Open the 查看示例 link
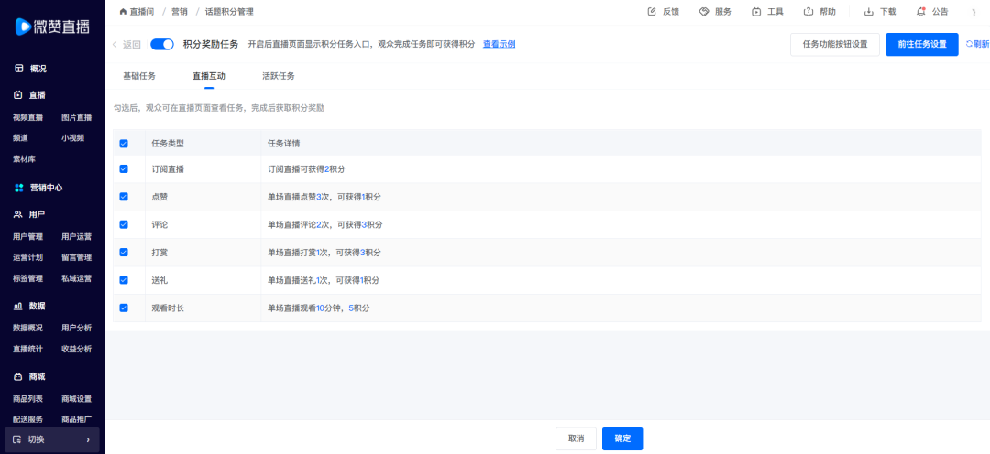990x454 pixels. tap(499, 44)
